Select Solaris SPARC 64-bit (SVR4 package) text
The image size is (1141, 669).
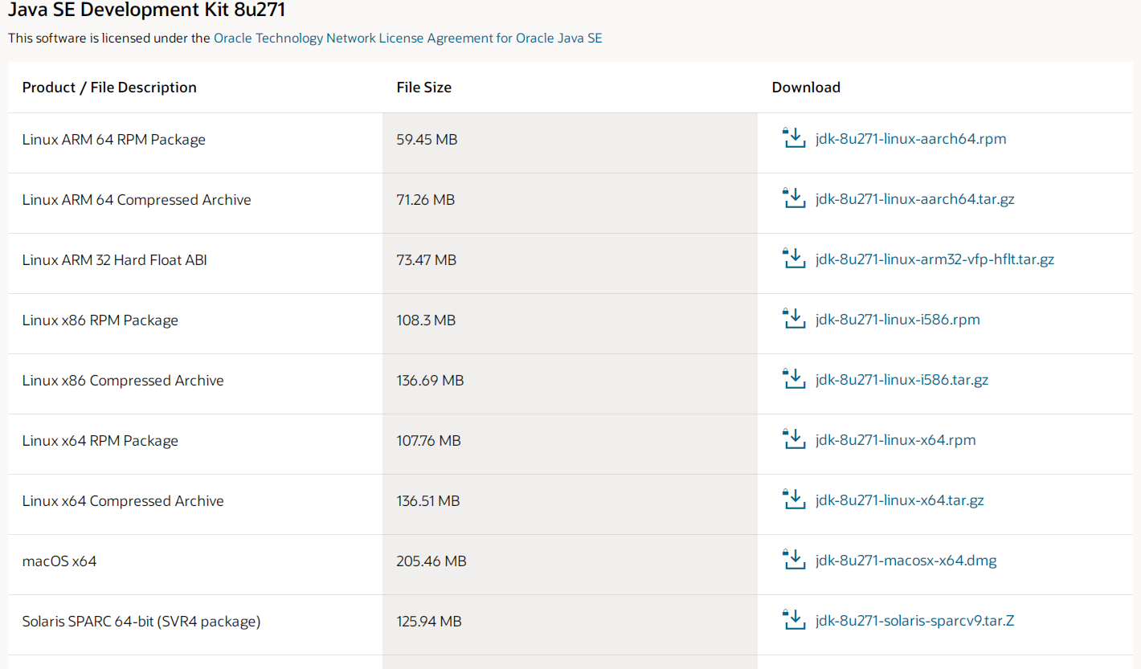141,622
